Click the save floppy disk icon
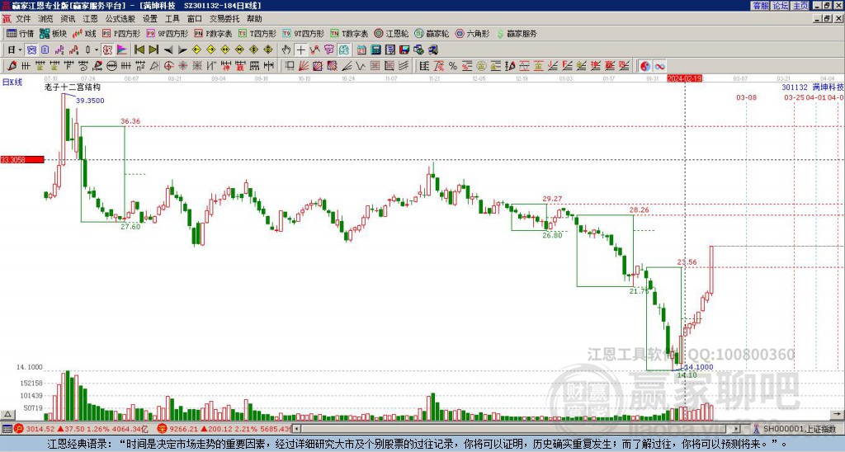The height and width of the screenshot is (452, 845). point(404,50)
